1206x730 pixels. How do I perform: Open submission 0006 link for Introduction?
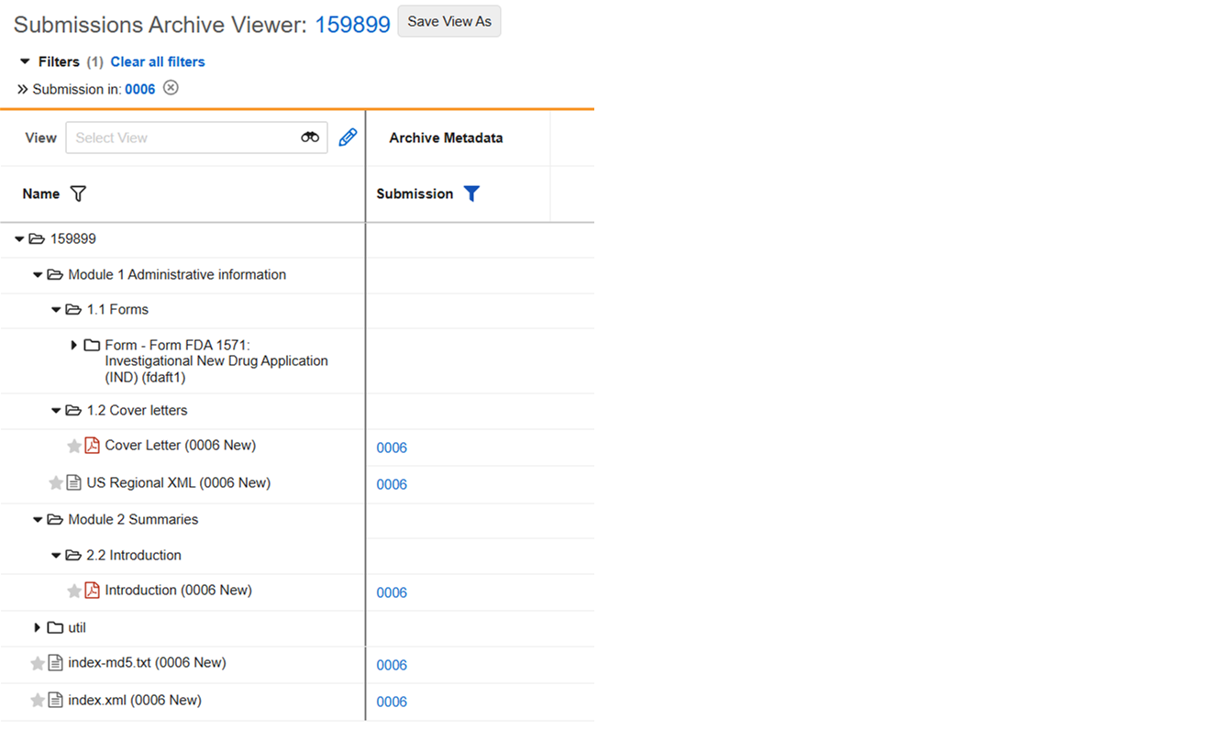pos(392,592)
